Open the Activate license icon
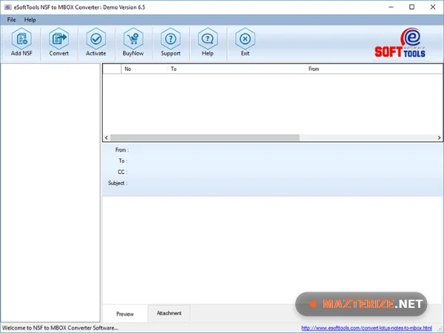444x333 pixels. tap(96, 42)
